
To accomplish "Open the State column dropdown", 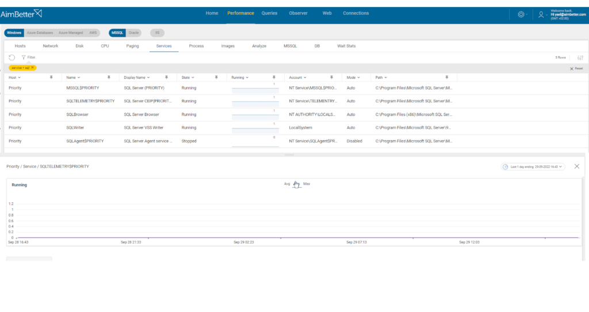I will [x=193, y=78].
